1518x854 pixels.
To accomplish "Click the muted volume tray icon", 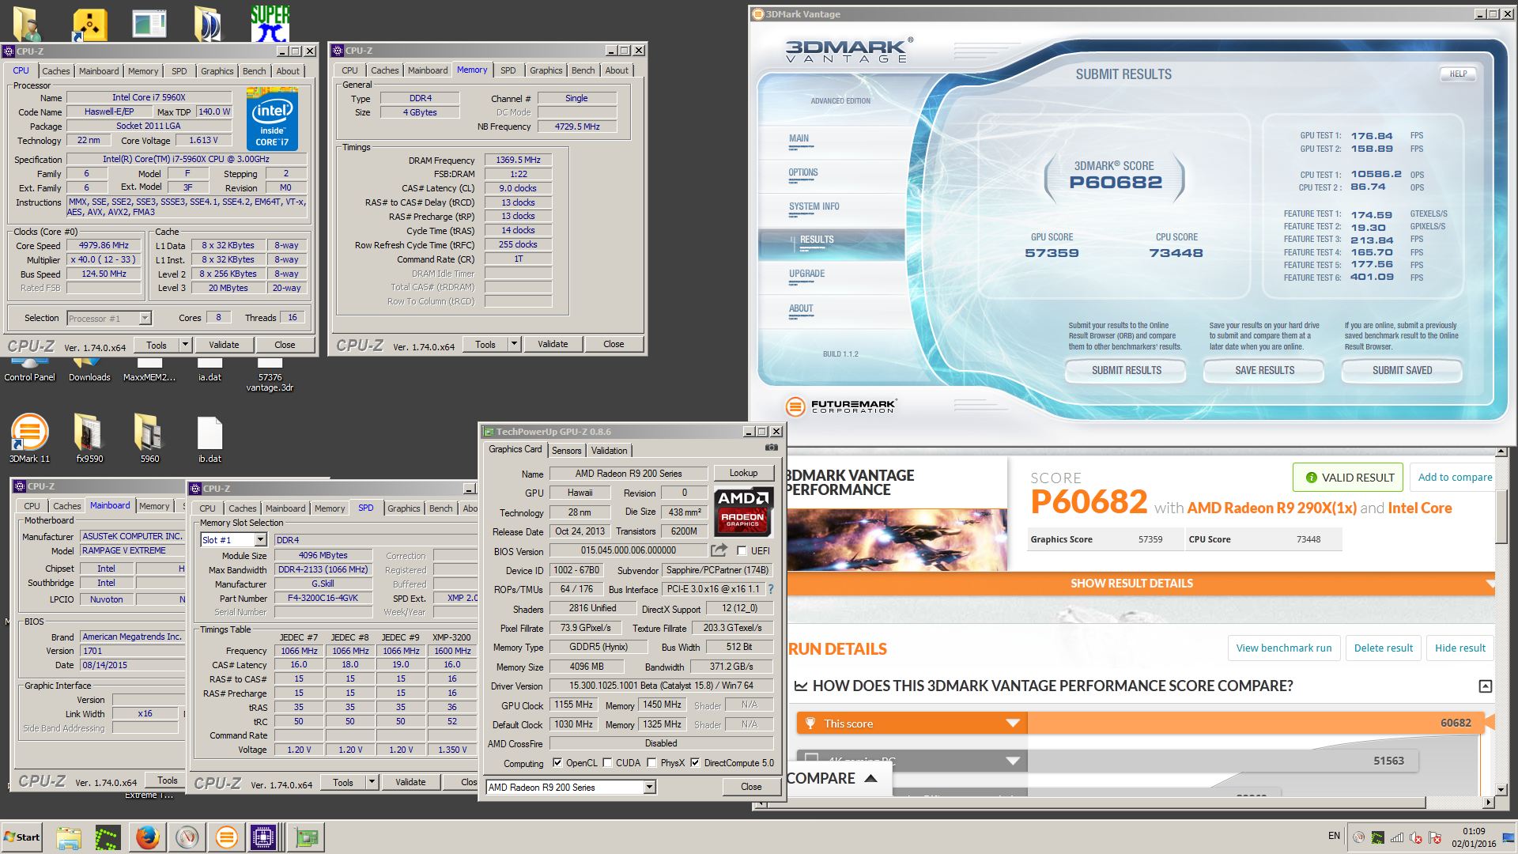I will pyautogui.click(x=1415, y=837).
